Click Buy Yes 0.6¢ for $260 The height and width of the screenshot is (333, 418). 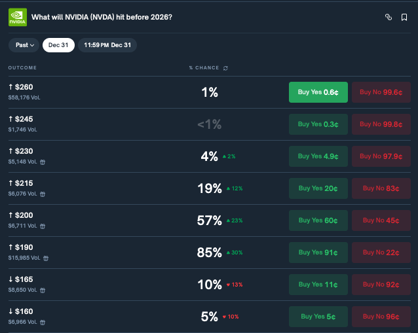pos(318,92)
